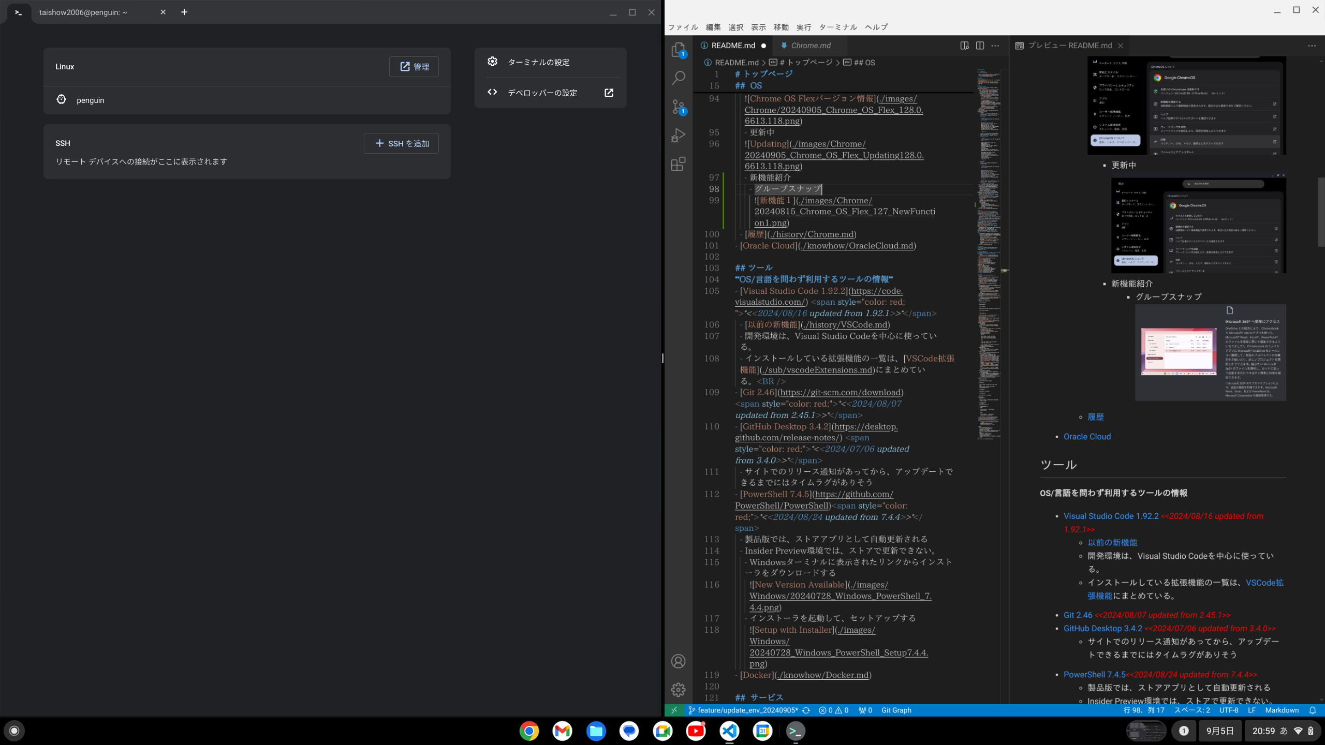Click the notifications bell in status bar
This screenshot has width=1325, height=745.
coord(1313,710)
